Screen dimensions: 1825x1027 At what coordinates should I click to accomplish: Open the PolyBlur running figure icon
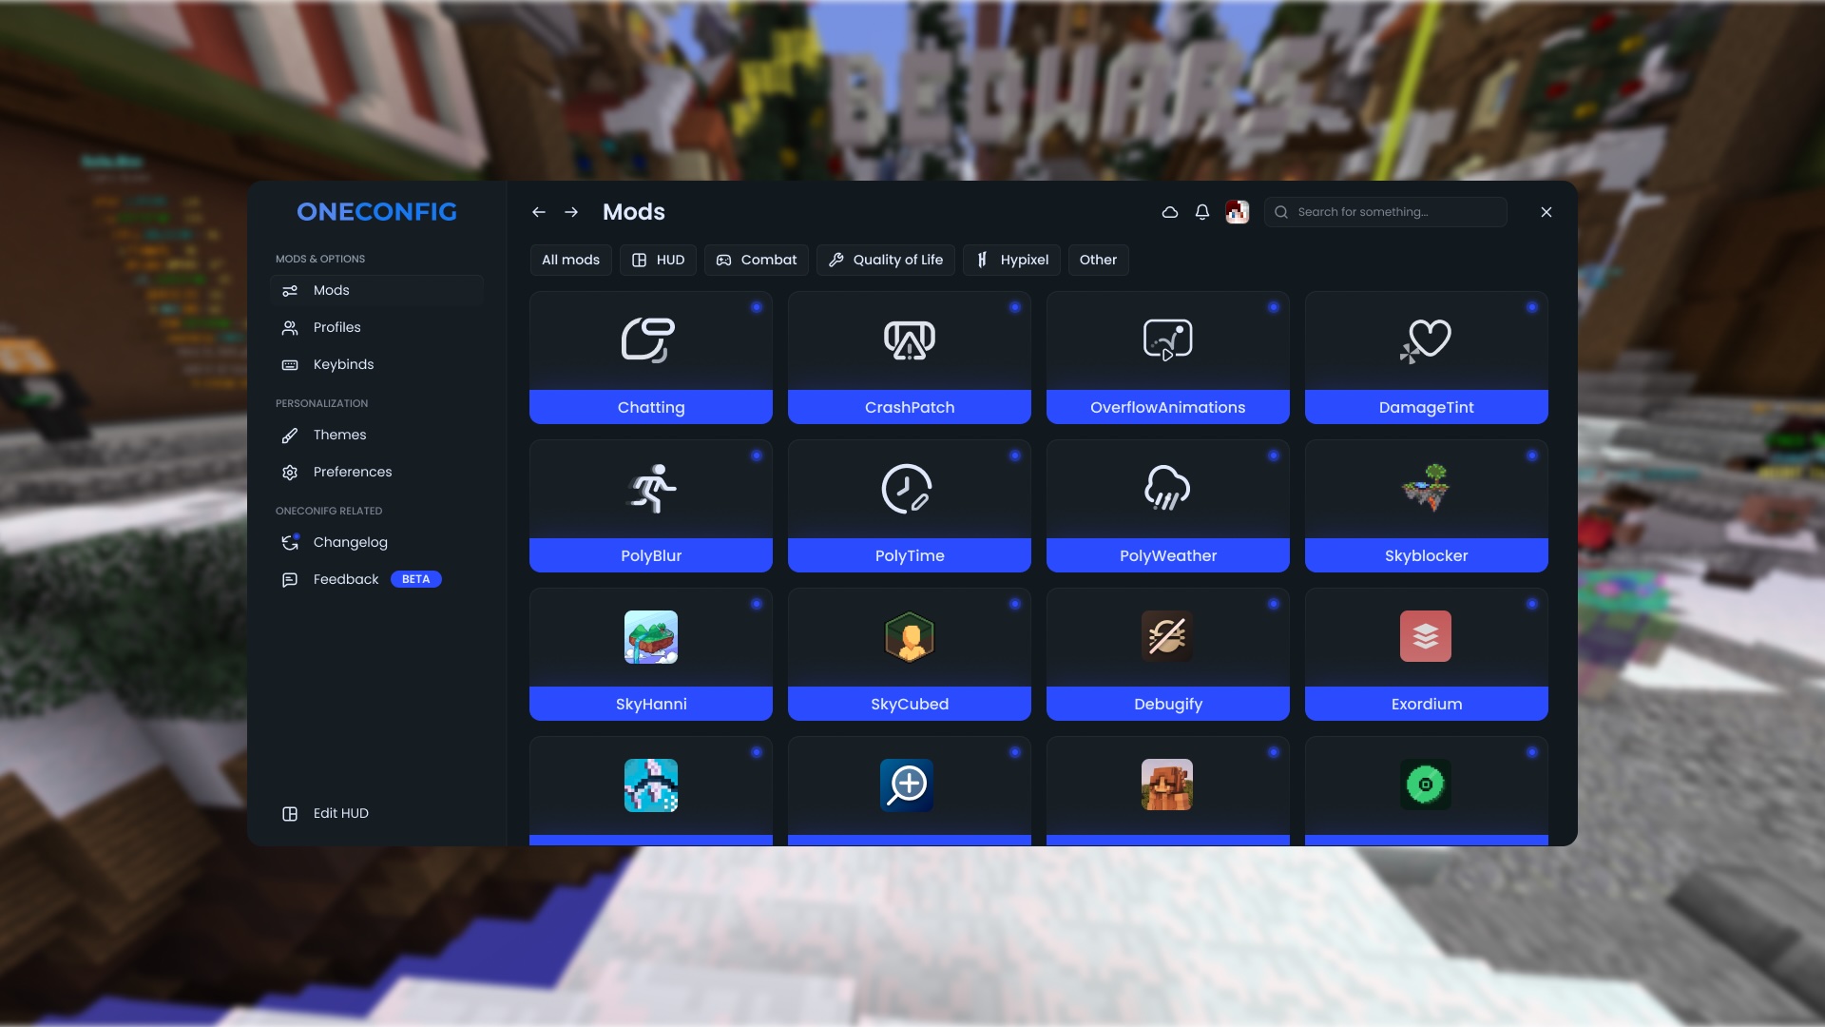pos(653,489)
